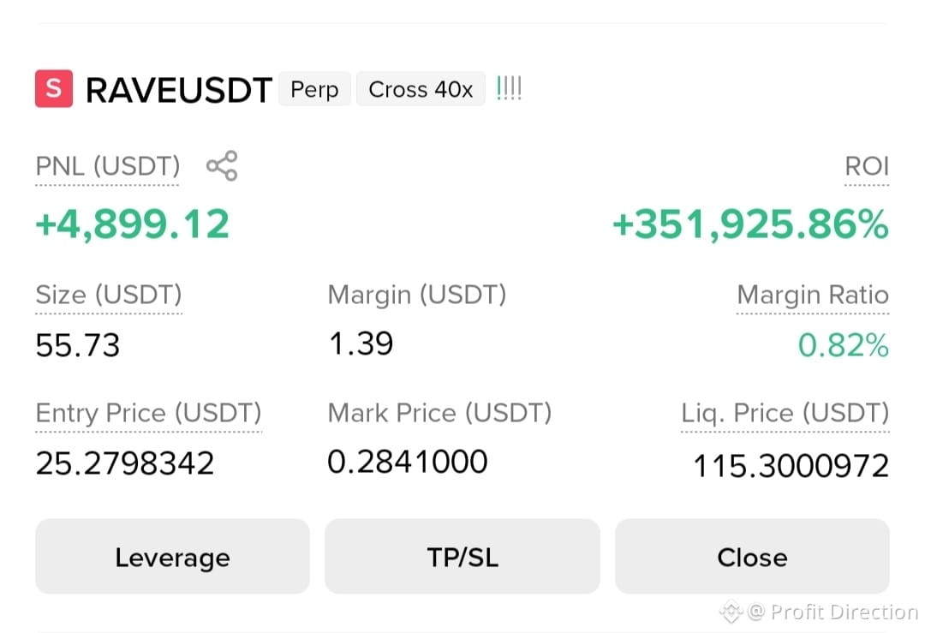Tap the Margin Ratio label
Viewport: 925px width, 633px height.
(813, 295)
